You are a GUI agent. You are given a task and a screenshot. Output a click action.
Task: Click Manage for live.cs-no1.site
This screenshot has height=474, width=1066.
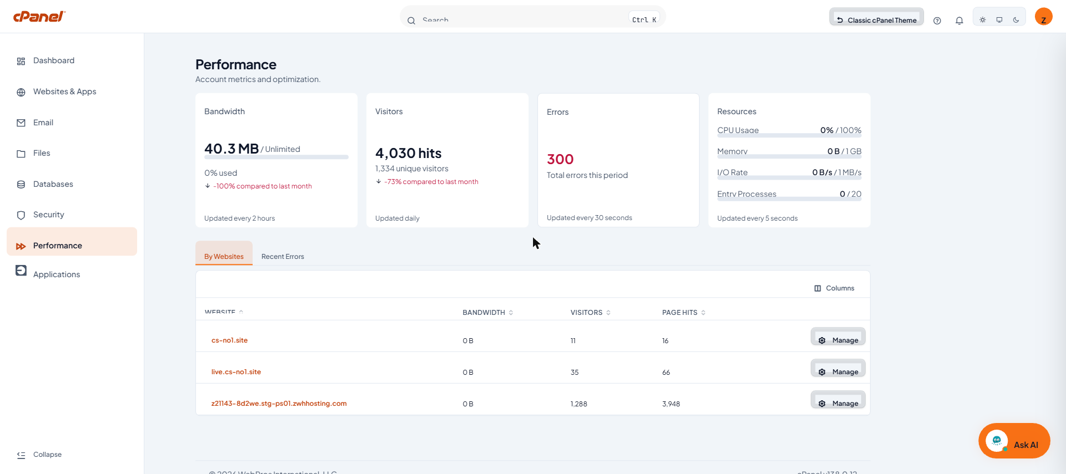[838, 368]
